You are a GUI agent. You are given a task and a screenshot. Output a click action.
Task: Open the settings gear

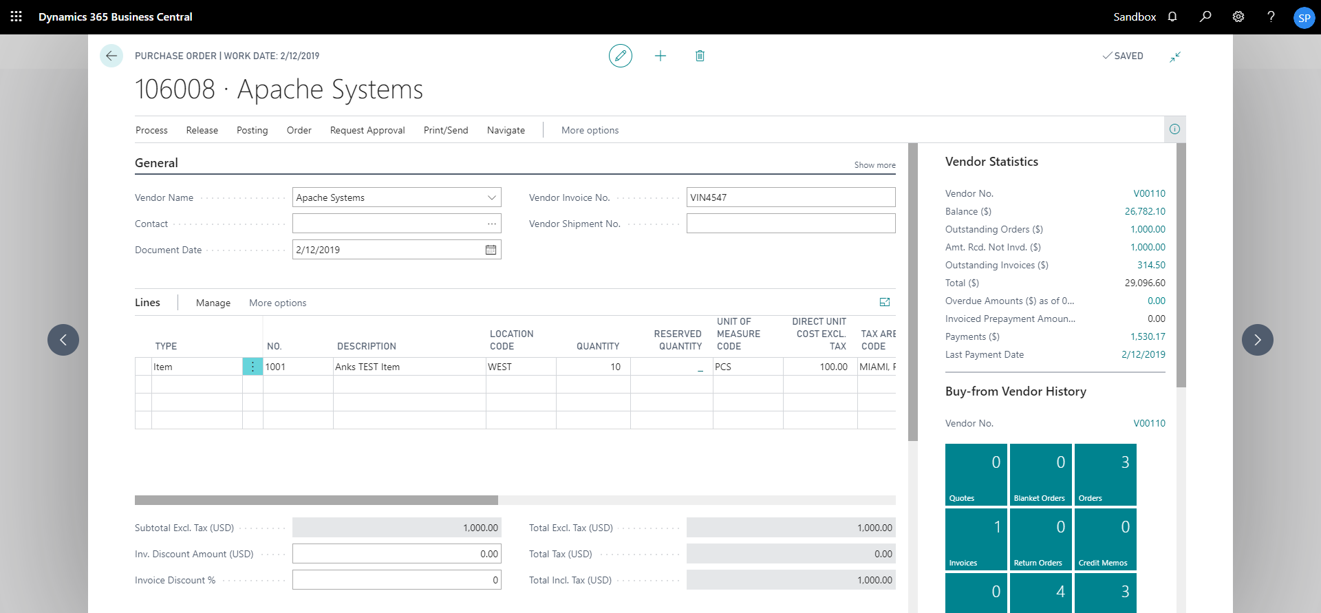coord(1238,17)
